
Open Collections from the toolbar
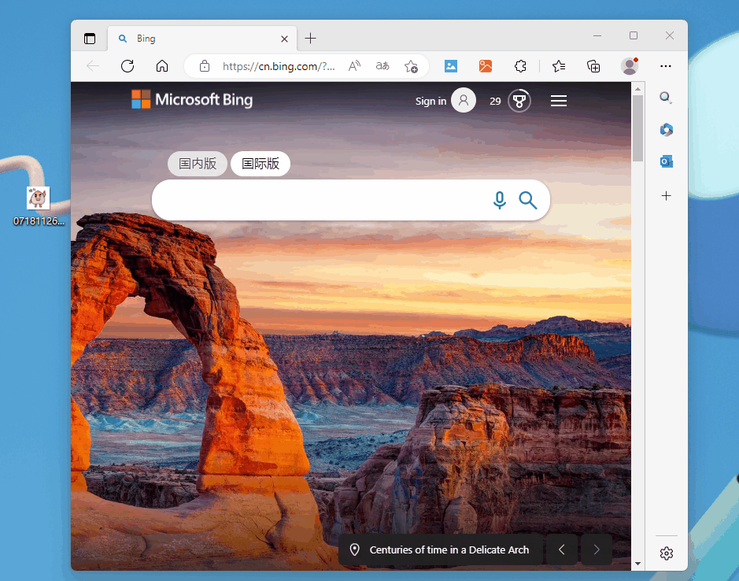pos(593,66)
